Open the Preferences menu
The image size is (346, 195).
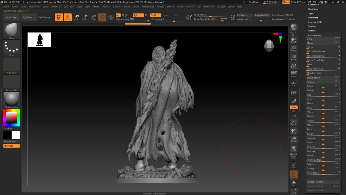click(148, 6)
